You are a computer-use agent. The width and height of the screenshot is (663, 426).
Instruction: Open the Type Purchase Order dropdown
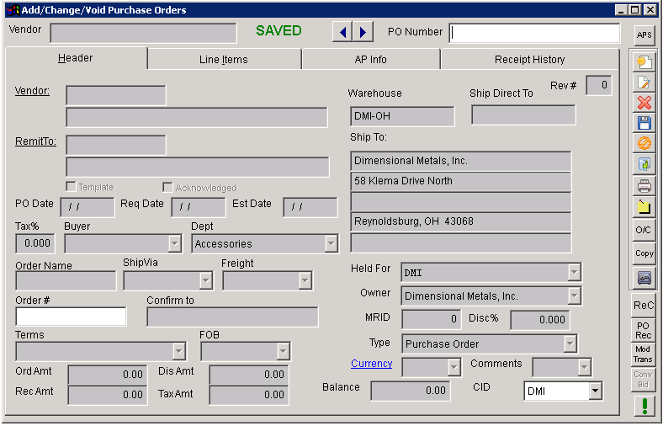pos(570,344)
